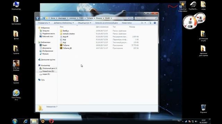Viewport: 222px width, 124px height.
Task: Open the Документы library
Action: pos(45,48)
